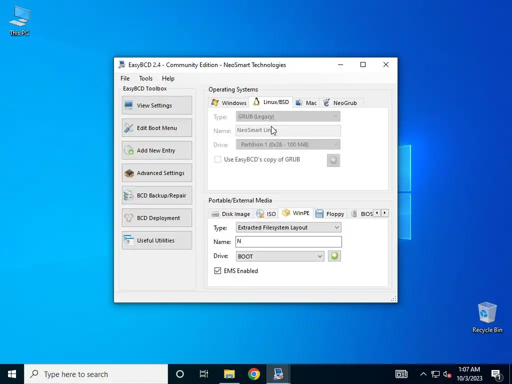Maximize the EasyBCD window
Image resolution: width=512 pixels, height=384 pixels.
coord(363,64)
